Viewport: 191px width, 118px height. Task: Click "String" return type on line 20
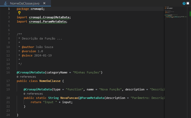coord(54,98)
